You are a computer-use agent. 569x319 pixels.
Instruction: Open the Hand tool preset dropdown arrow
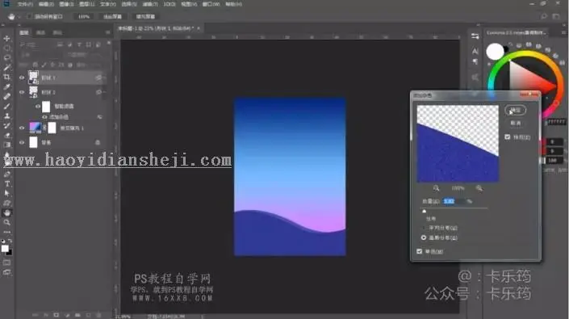point(19,17)
